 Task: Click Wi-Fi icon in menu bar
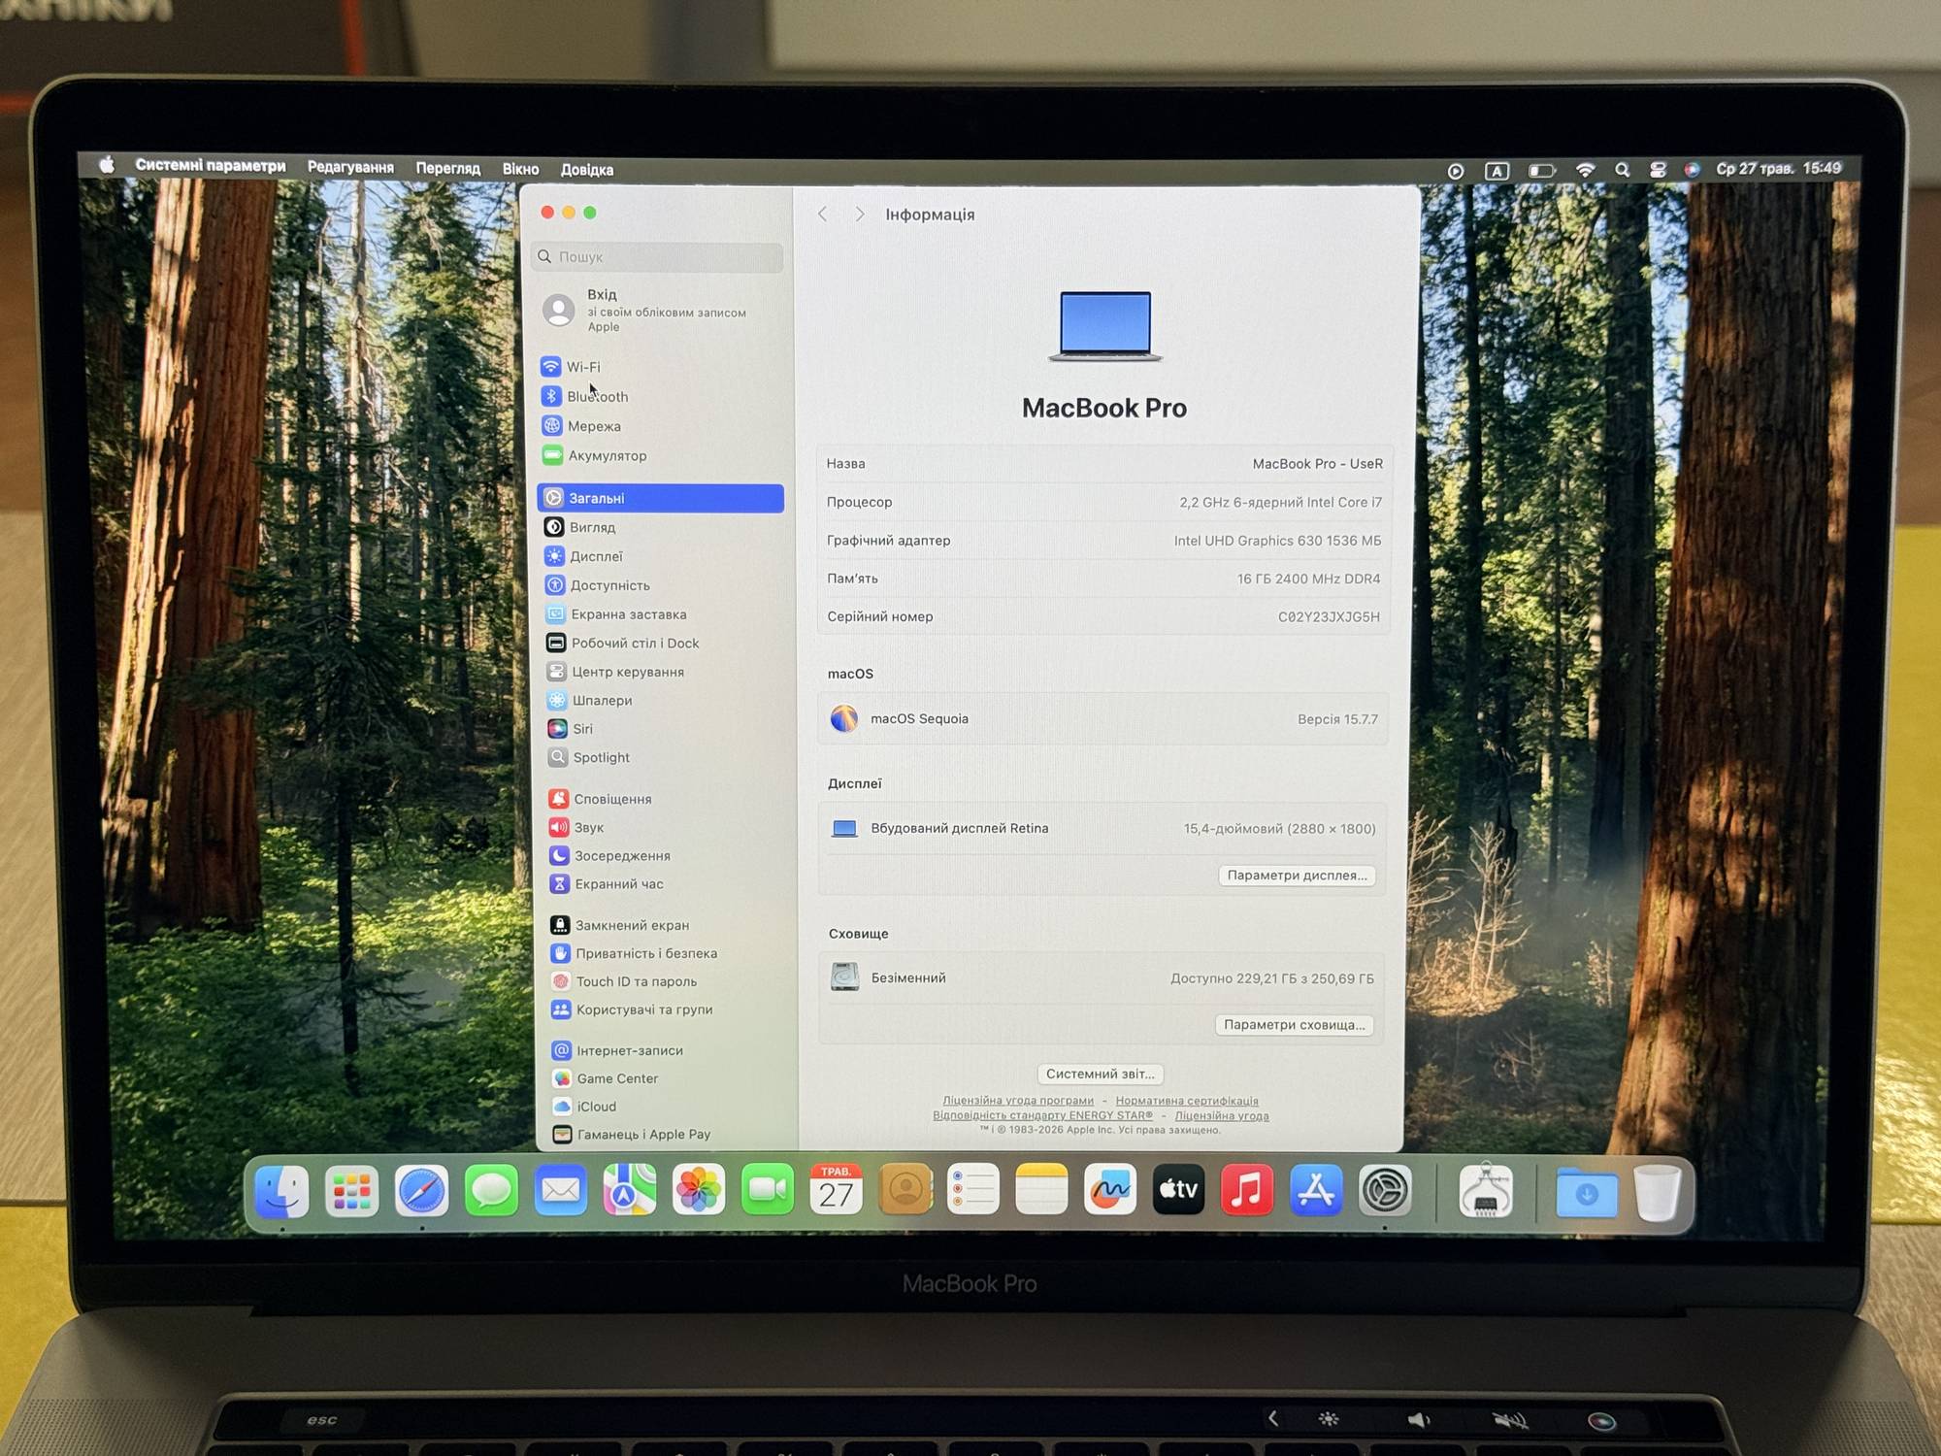(x=1585, y=170)
